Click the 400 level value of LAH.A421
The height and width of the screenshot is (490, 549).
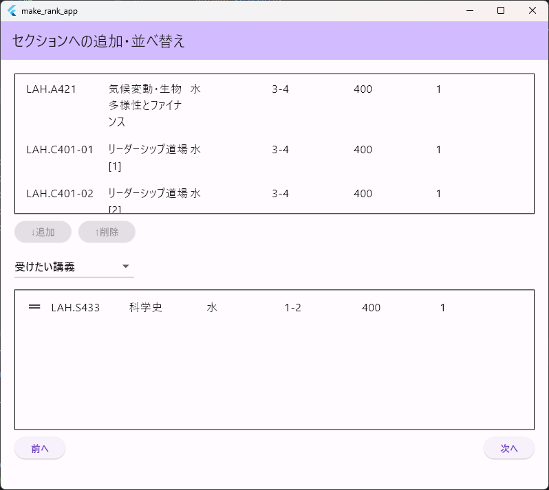363,89
